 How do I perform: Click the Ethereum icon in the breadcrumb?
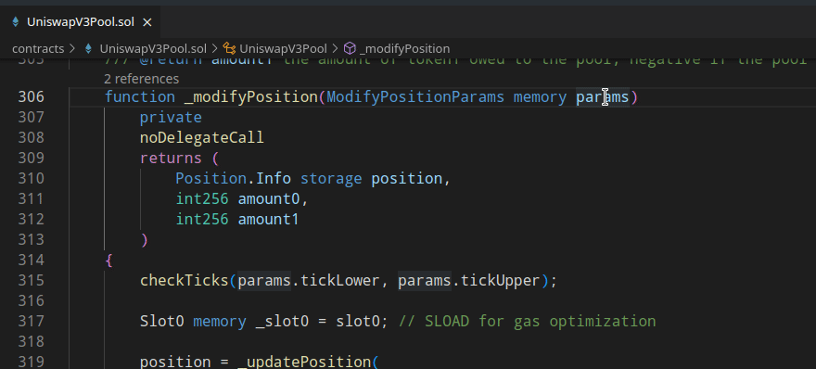88,49
